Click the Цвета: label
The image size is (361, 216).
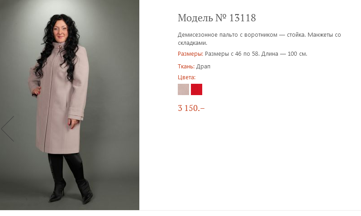pos(186,77)
